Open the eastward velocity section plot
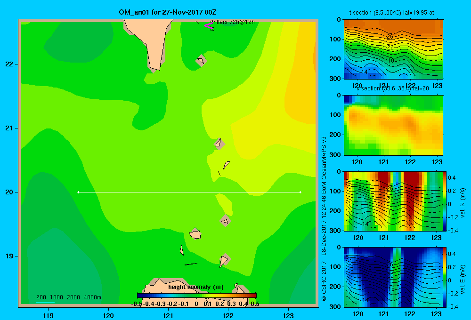The height and width of the screenshot is (320, 471). 393,277
